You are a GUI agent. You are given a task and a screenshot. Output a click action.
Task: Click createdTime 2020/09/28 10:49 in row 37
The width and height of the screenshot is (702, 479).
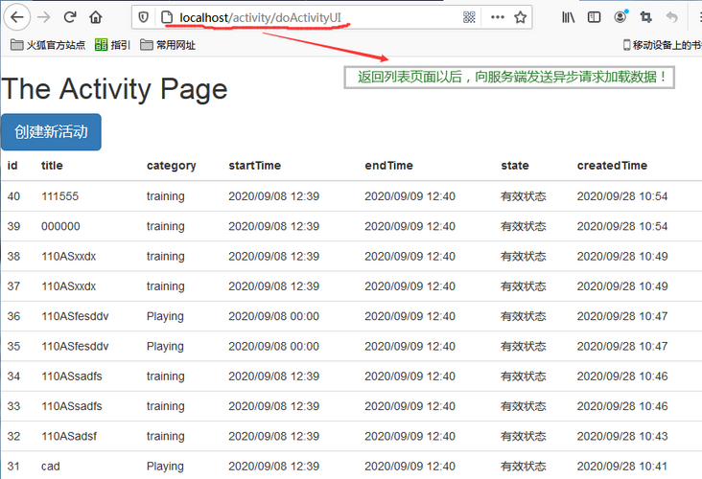[622, 286]
